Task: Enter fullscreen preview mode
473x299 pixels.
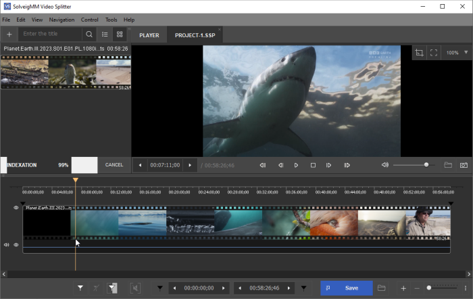Action: coord(434,53)
